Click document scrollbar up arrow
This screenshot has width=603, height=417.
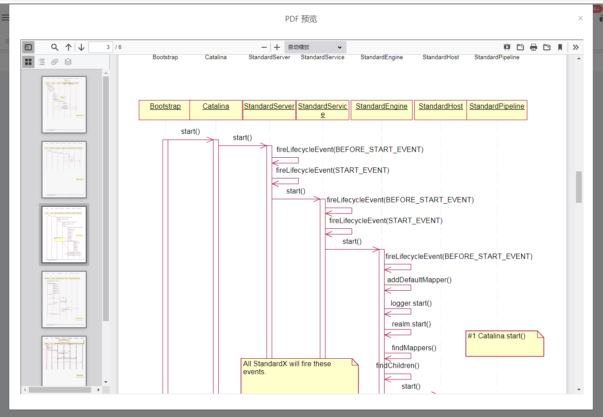click(579, 58)
